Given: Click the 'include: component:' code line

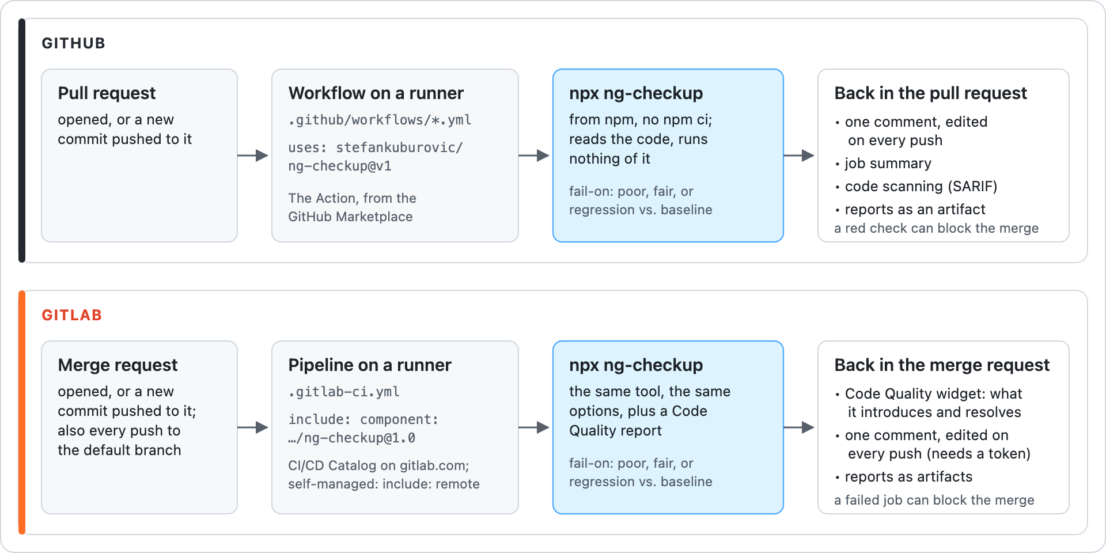Looking at the screenshot, I should pos(363,419).
